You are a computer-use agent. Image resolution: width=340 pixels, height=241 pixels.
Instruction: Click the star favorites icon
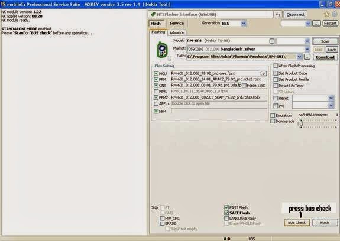pyautogui.click(x=326, y=15)
